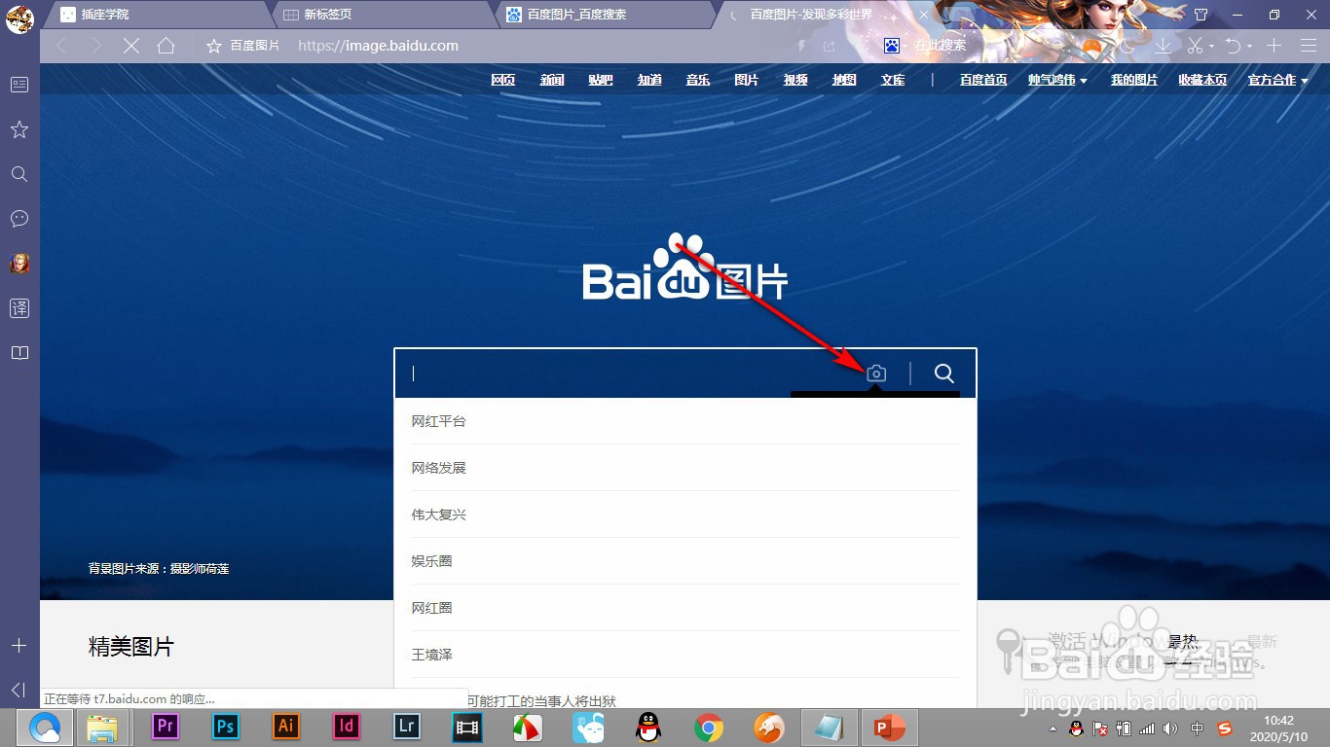Open the sidebar news feed icon
Screen dimensions: 1330x747
click(x=19, y=85)
